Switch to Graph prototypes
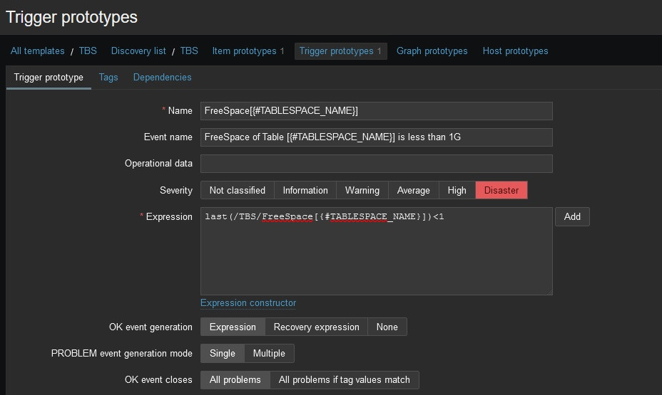Screen dimensions: 662x395 (432, 51)
